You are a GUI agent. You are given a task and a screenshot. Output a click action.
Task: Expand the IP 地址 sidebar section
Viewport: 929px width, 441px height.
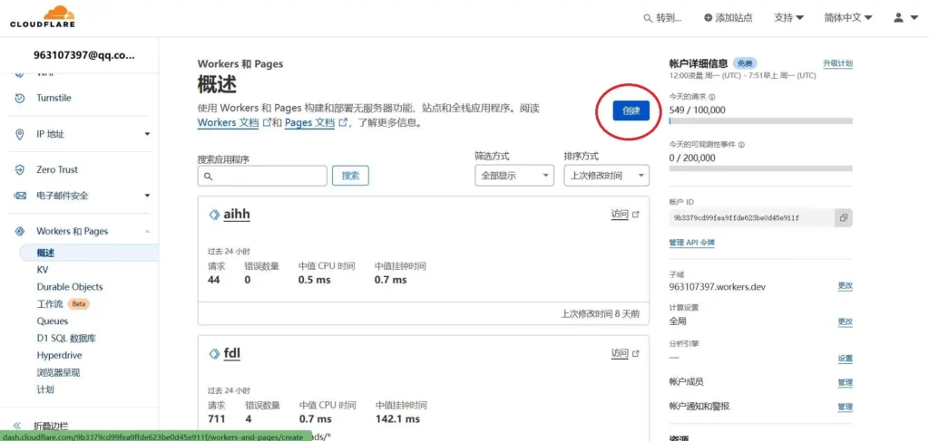click(x=147, y=134)
